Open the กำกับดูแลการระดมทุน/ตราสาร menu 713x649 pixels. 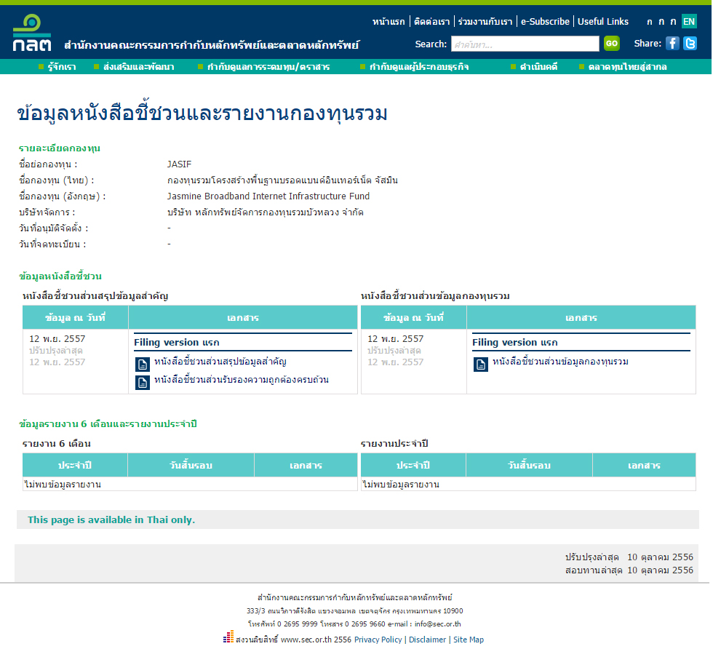coord(268,67)
